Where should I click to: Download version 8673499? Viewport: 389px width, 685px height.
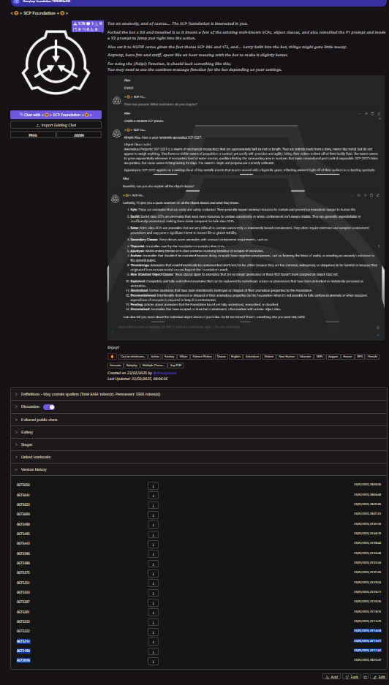point(153,524)
